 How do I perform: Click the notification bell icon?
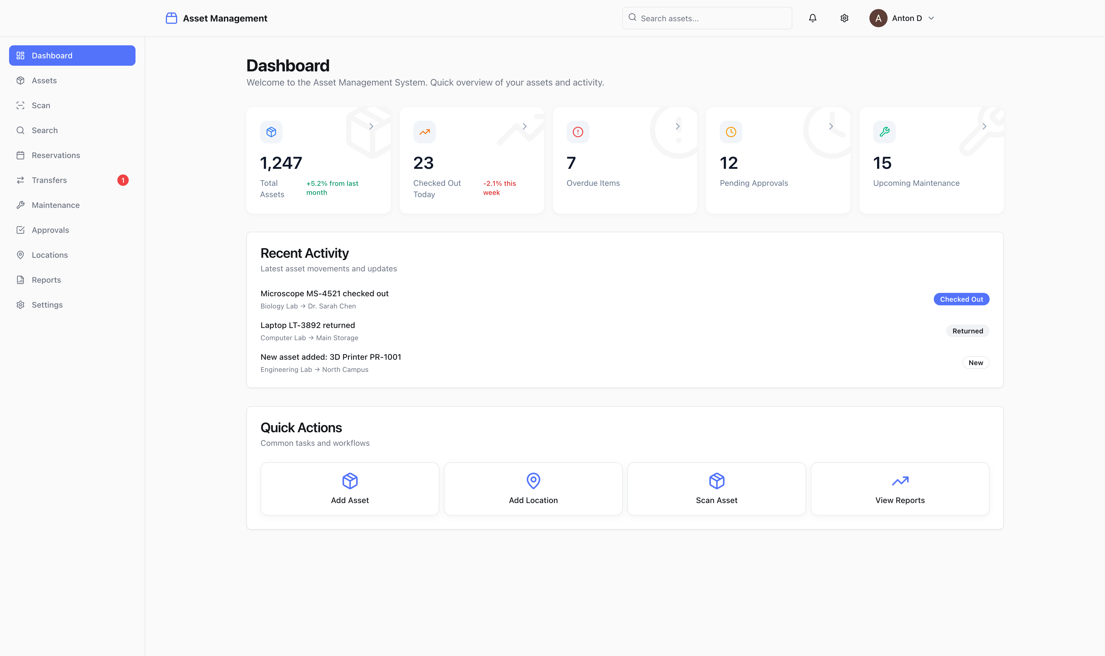click(x=813, y=18)
